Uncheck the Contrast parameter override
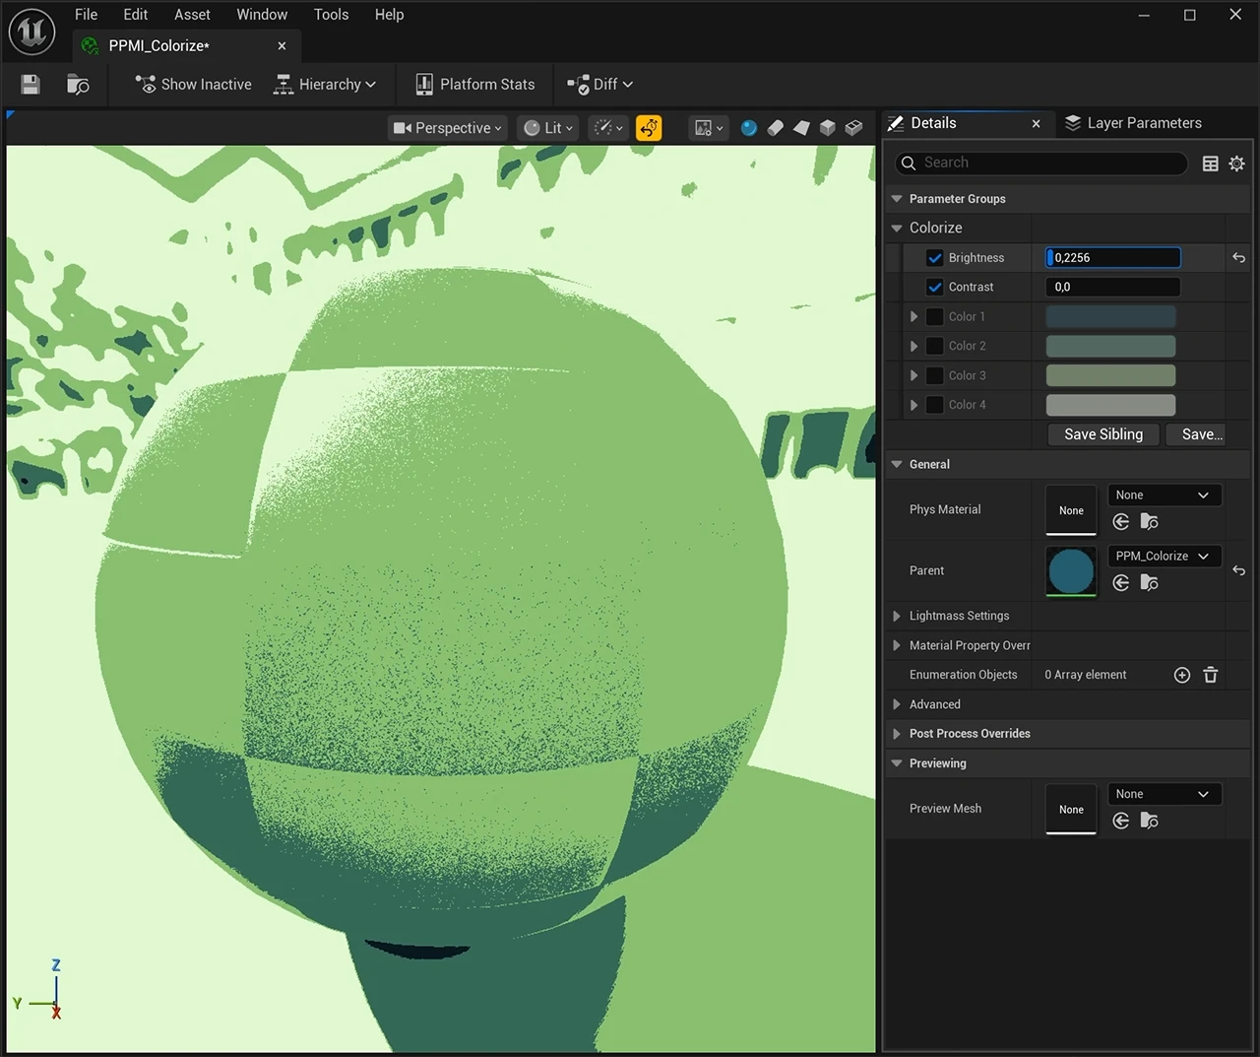 [x=935, y=288]
